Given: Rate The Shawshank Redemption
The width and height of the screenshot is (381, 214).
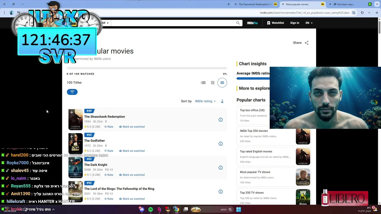Looking at the screenshot, I should coord(109,127).
